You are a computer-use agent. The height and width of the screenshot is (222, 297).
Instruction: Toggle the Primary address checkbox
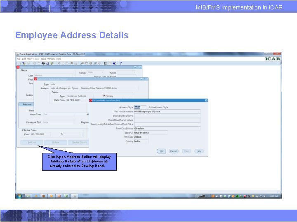tap(104, 96)
